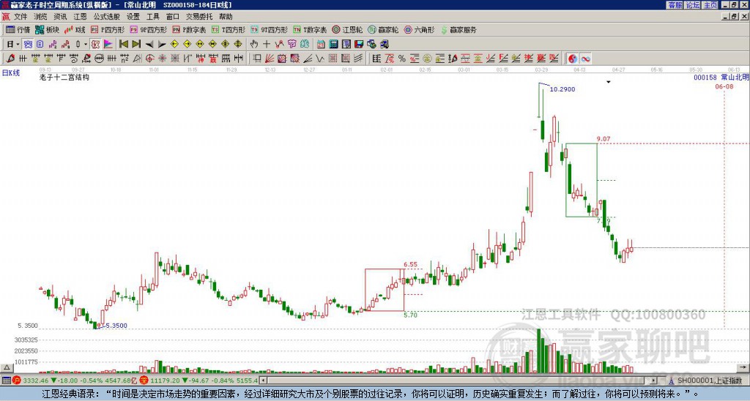Select the red pen drawing tool
Screen dimensions: 750x401
point(10,59)
